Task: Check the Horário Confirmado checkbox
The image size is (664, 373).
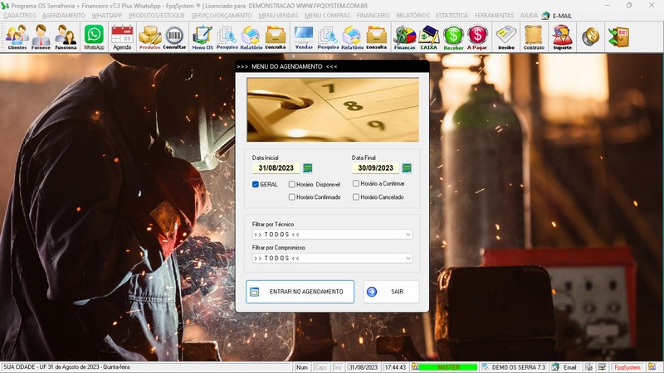Action: point(292,197)
